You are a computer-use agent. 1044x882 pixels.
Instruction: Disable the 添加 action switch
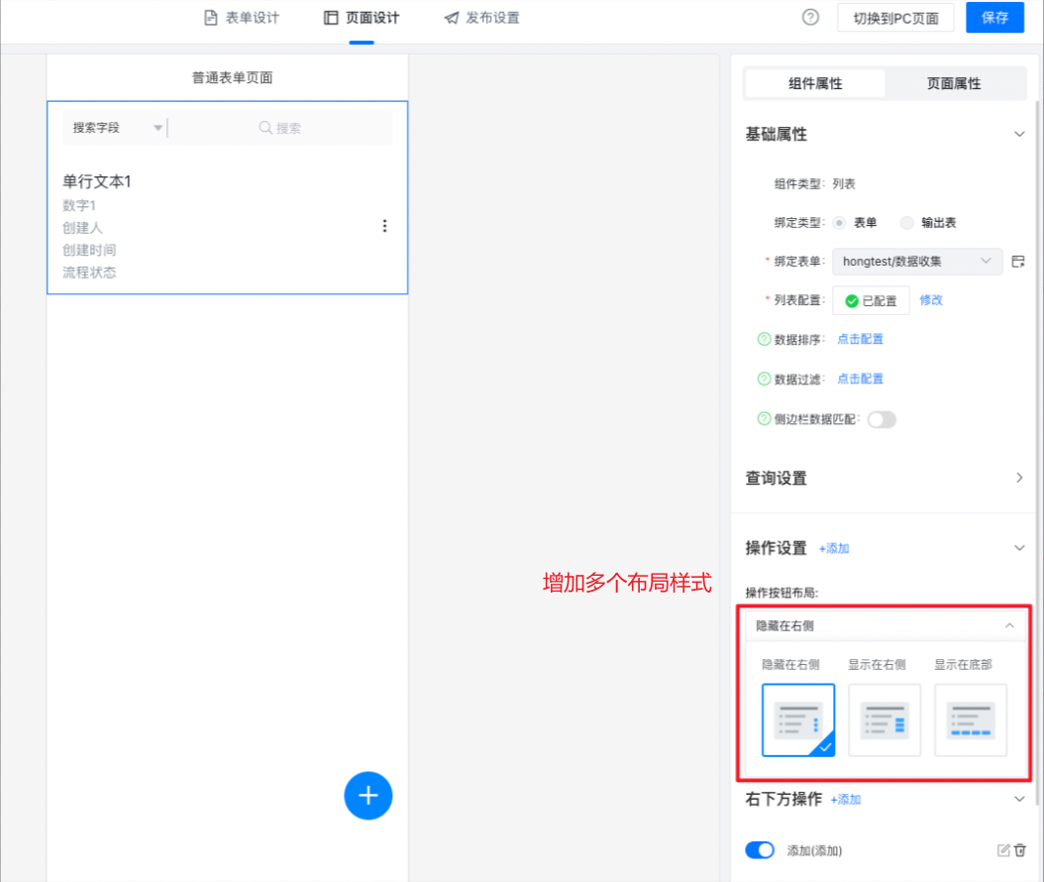760,850
